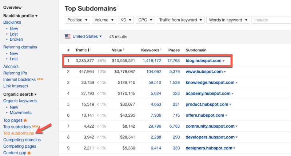Open the Position filter dropdown
Image resolution: width=291 pixels, height=156 pixels.
pos(77,20)
